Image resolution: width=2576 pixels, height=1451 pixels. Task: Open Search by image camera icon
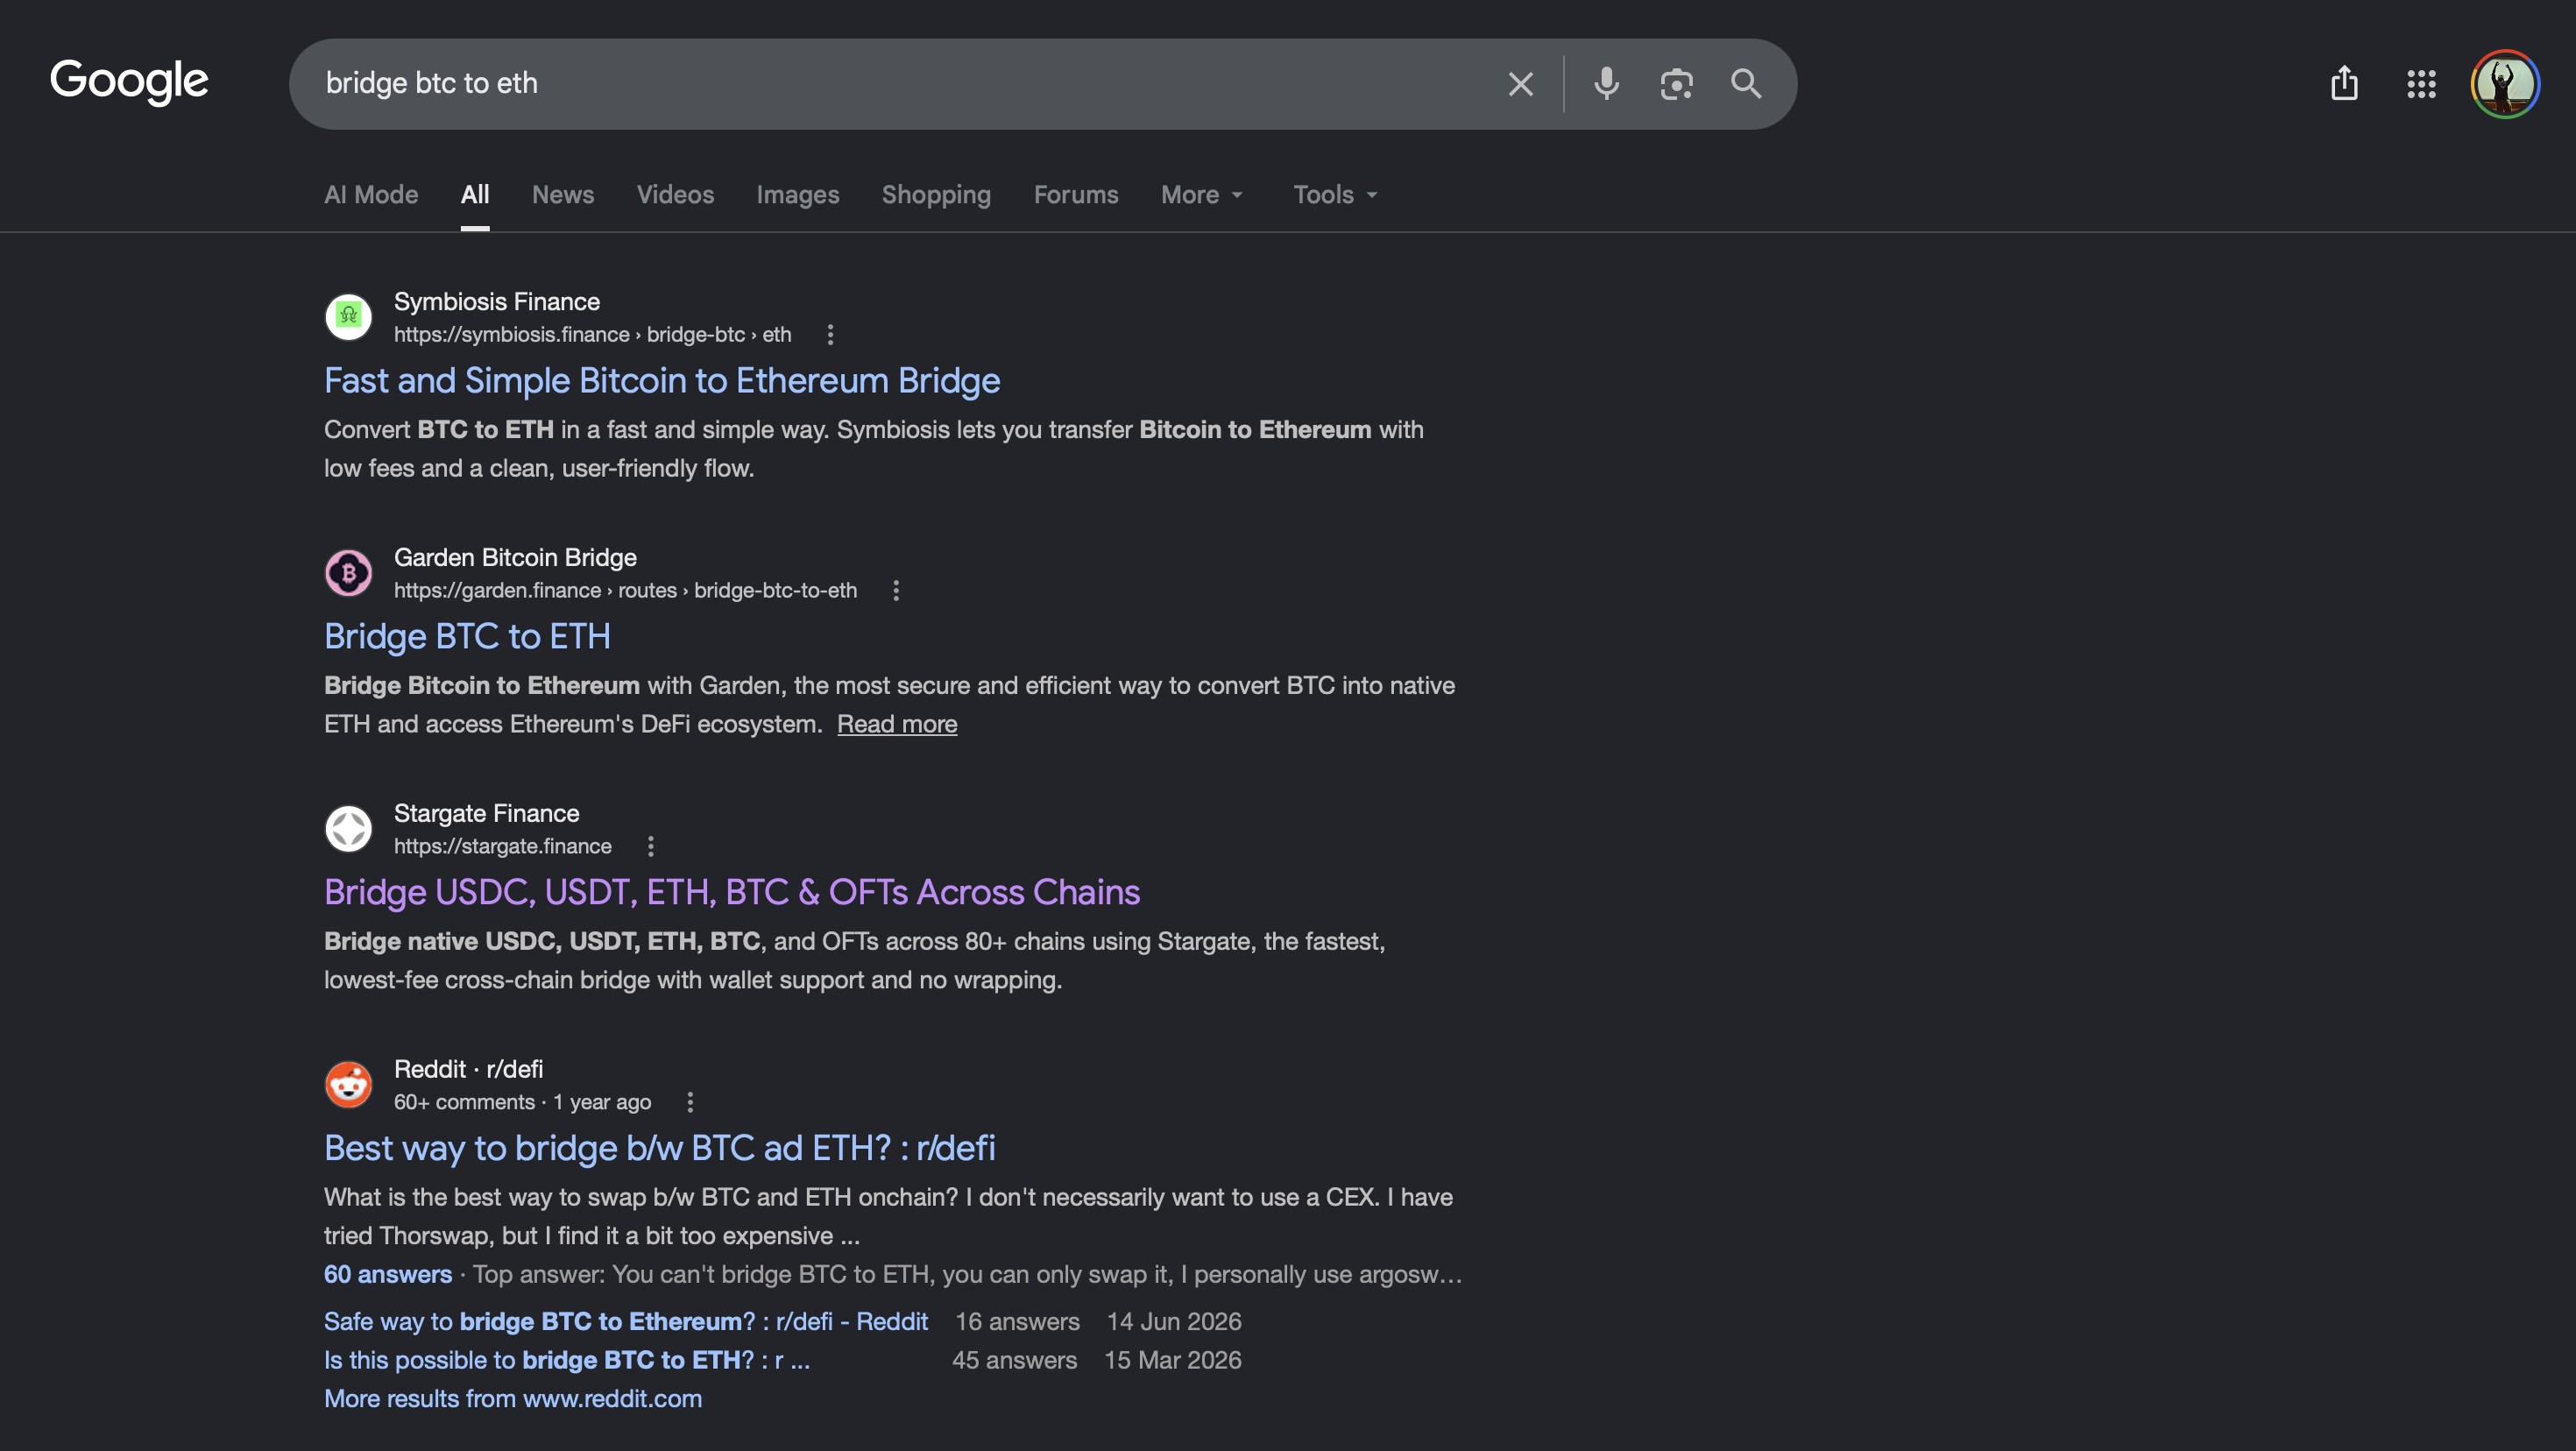[x=1676, y=84]
